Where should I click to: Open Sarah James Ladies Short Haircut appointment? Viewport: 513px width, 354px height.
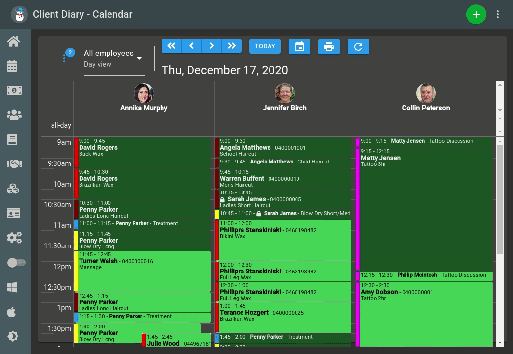tap(283, 199)
